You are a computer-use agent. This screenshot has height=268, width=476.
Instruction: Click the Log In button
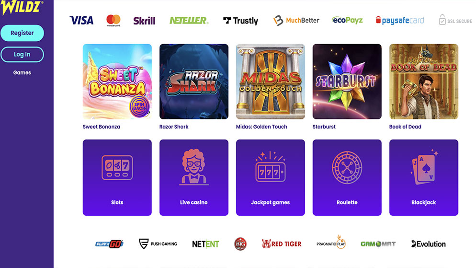point(22,54)
